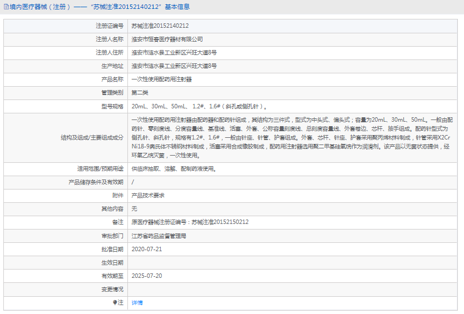The image size is (464, 314).
Task: Click the 批准日期 label
Action: click(x=112, y=249)
